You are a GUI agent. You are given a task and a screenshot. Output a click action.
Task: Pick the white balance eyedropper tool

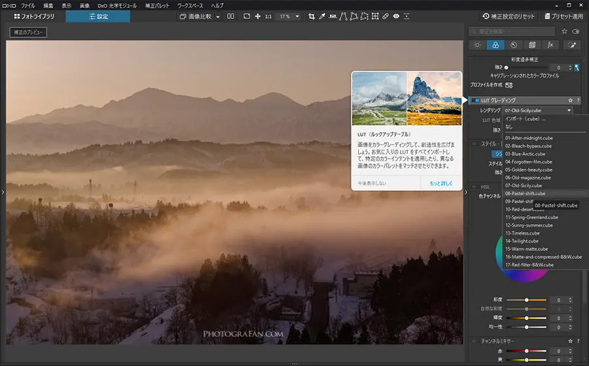point(322,16)
